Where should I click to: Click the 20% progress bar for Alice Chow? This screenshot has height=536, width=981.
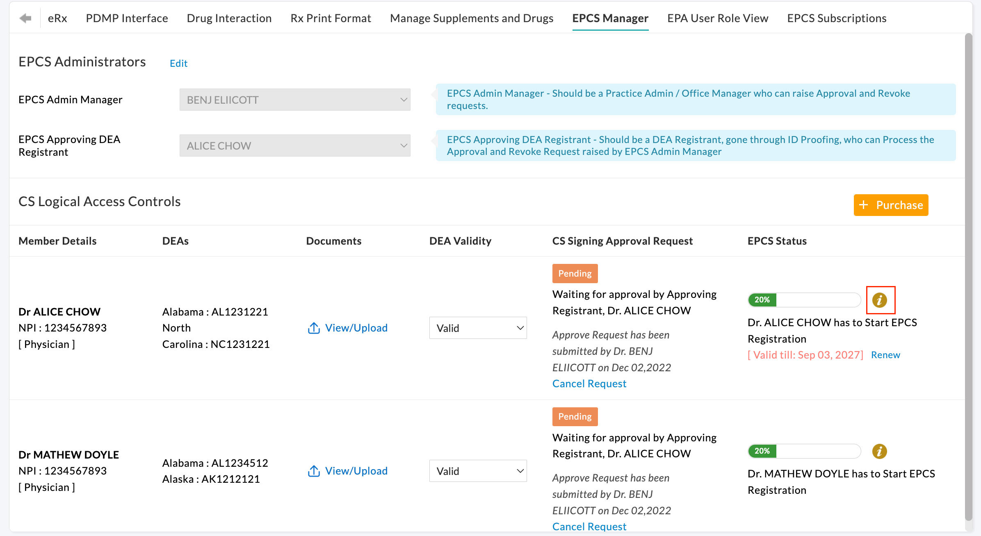coord(803,300)
